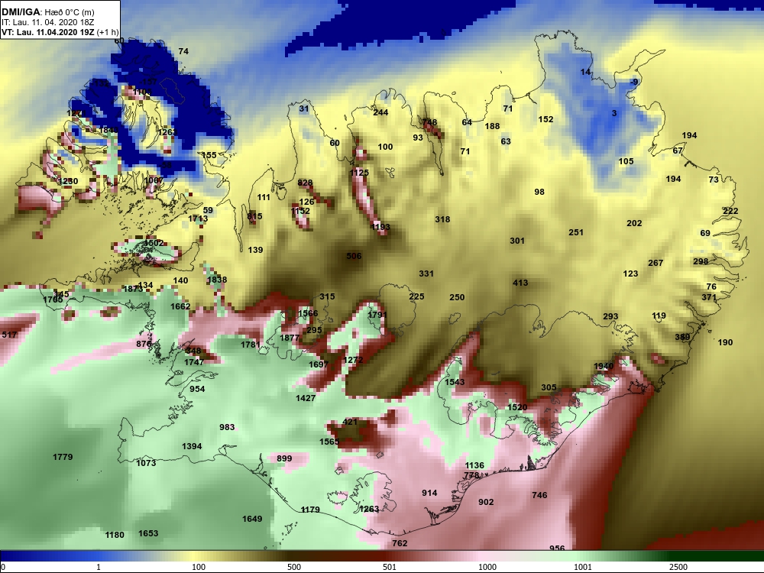Click the map value "1520"

(517, 407)
